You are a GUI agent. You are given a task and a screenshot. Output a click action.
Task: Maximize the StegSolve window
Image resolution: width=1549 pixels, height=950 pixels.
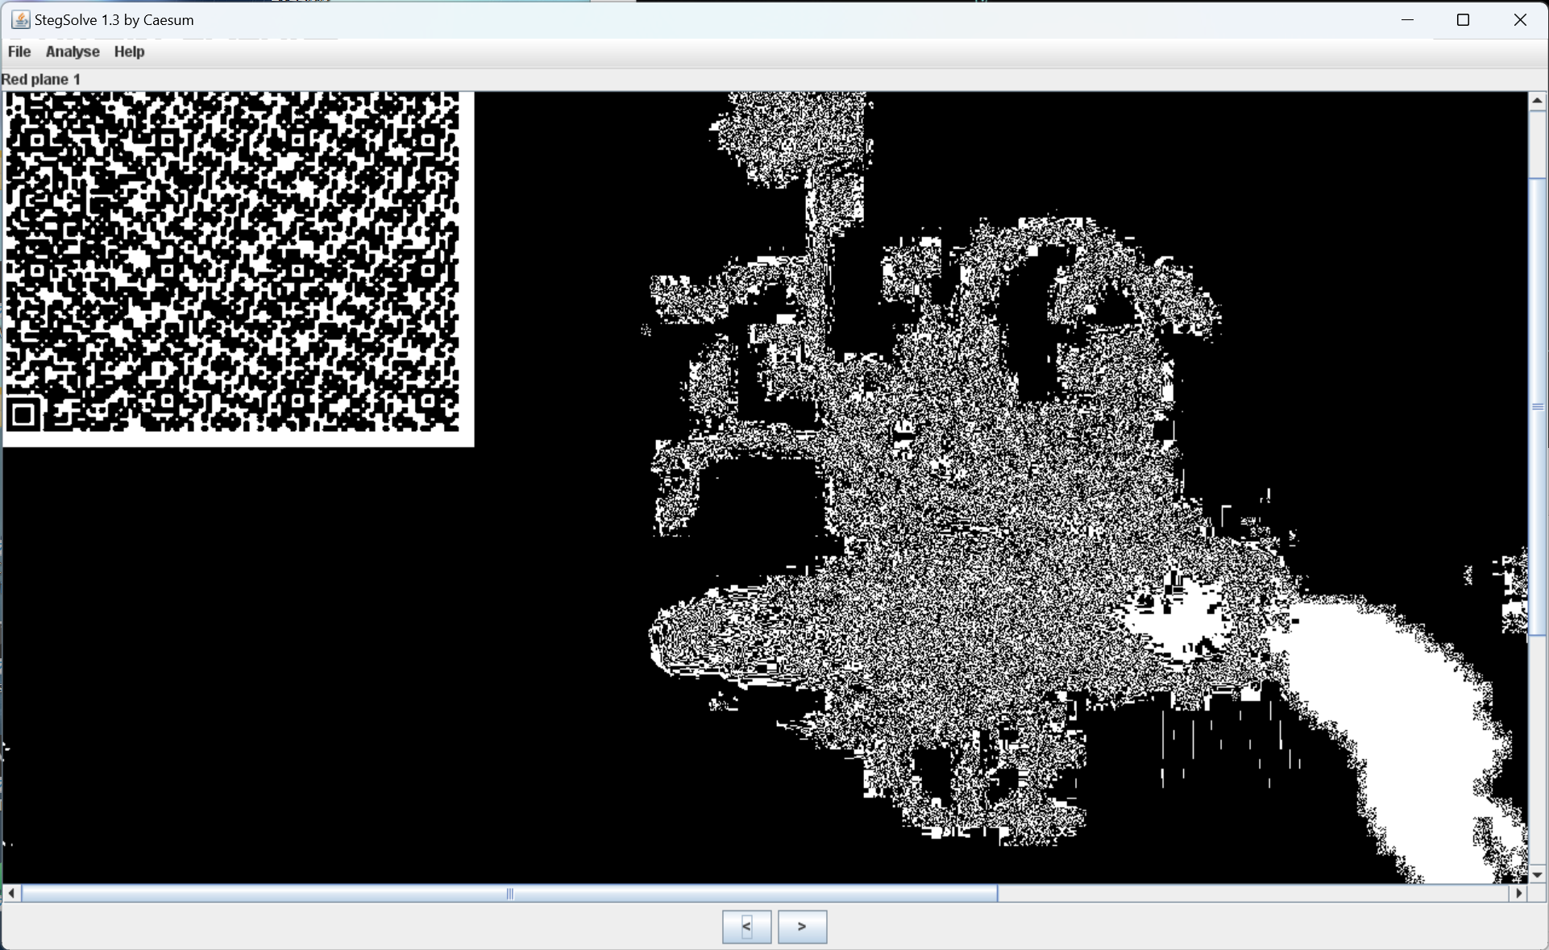click(x=1464, y=19)
